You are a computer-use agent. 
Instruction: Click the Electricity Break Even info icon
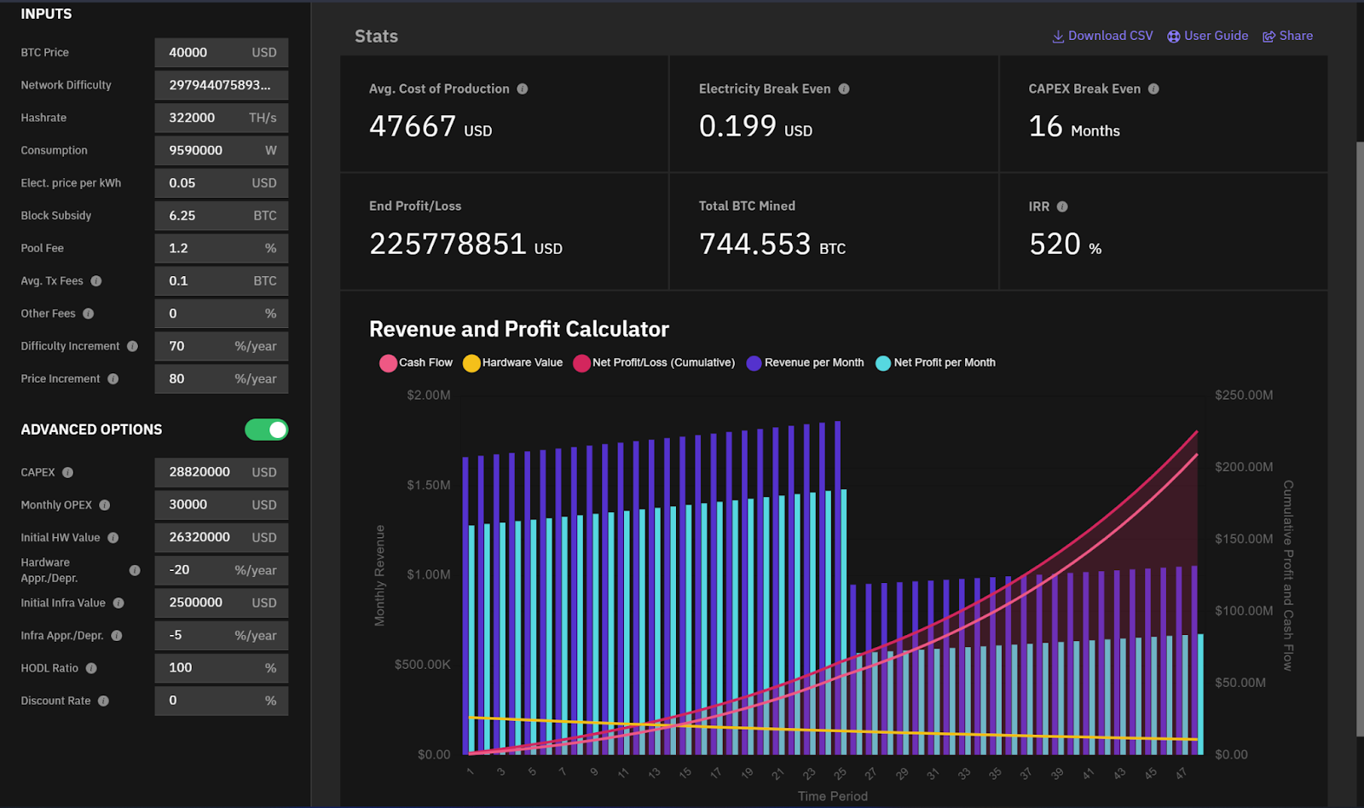844,89
